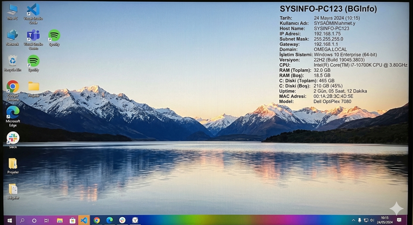Expand the hidden system tray icons chevron

(x=353, y=220)
